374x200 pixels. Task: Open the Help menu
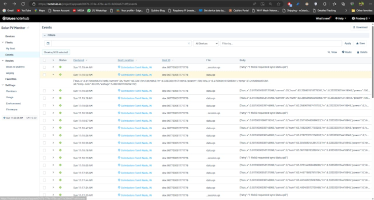point(341,18)
